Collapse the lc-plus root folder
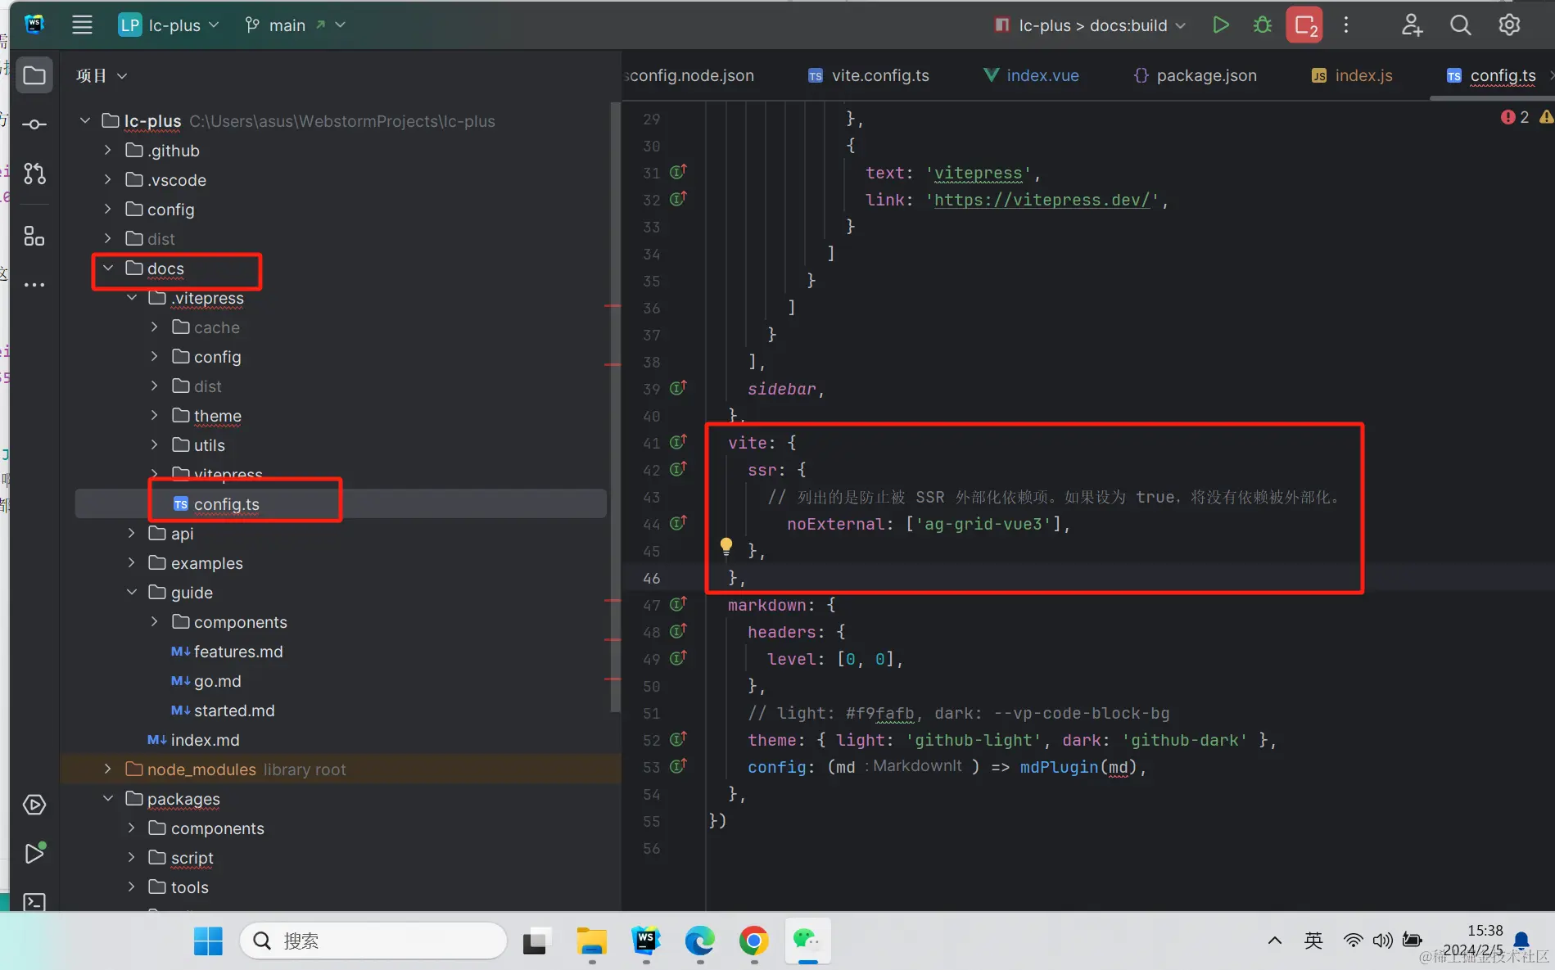This screenshot has width=1555, height=970. [x=85, y=121]
